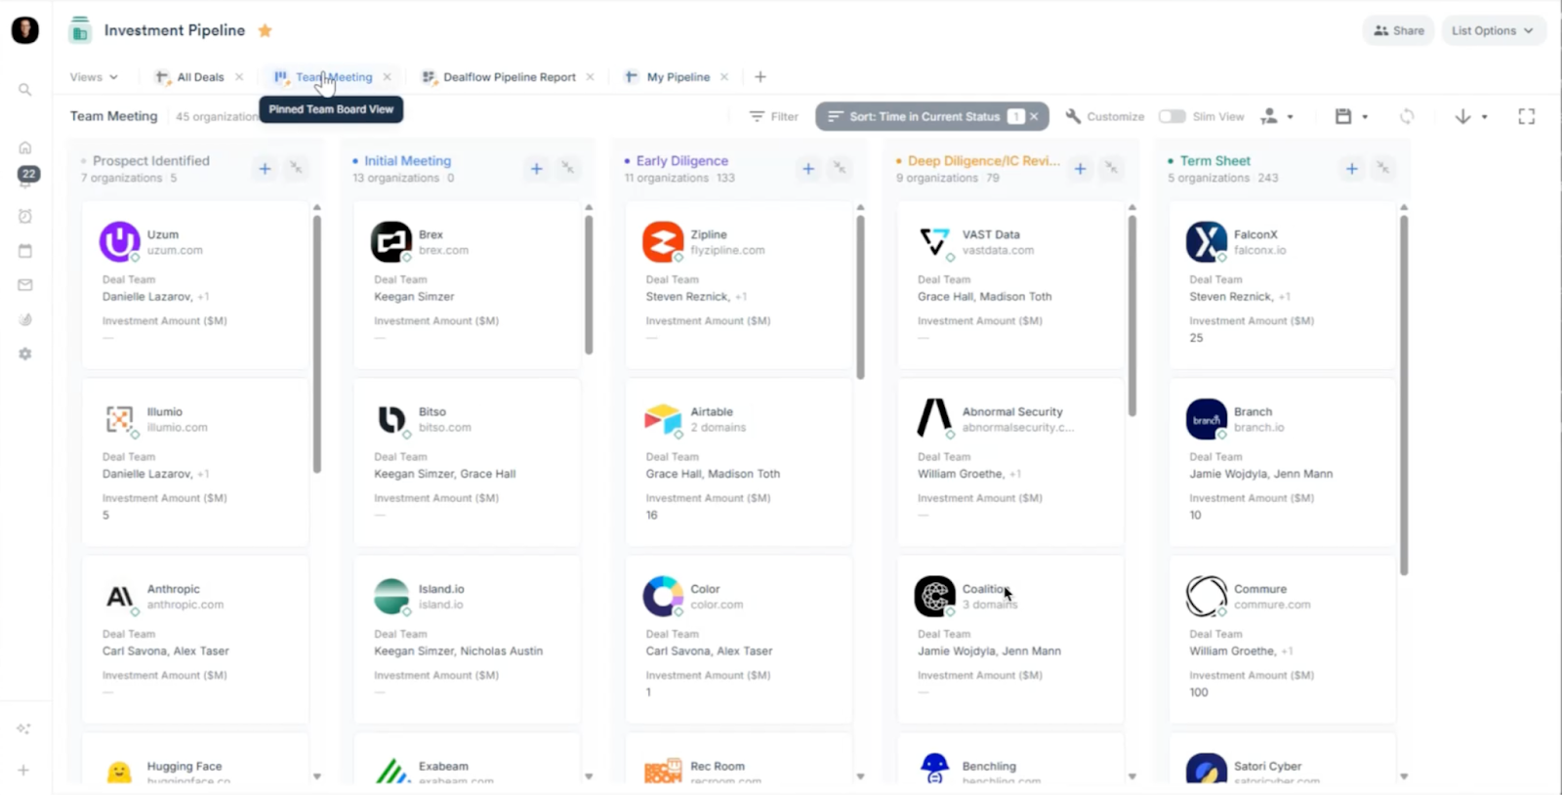
Task: Click the Customize button
Action: click(x=1105, y=116)
